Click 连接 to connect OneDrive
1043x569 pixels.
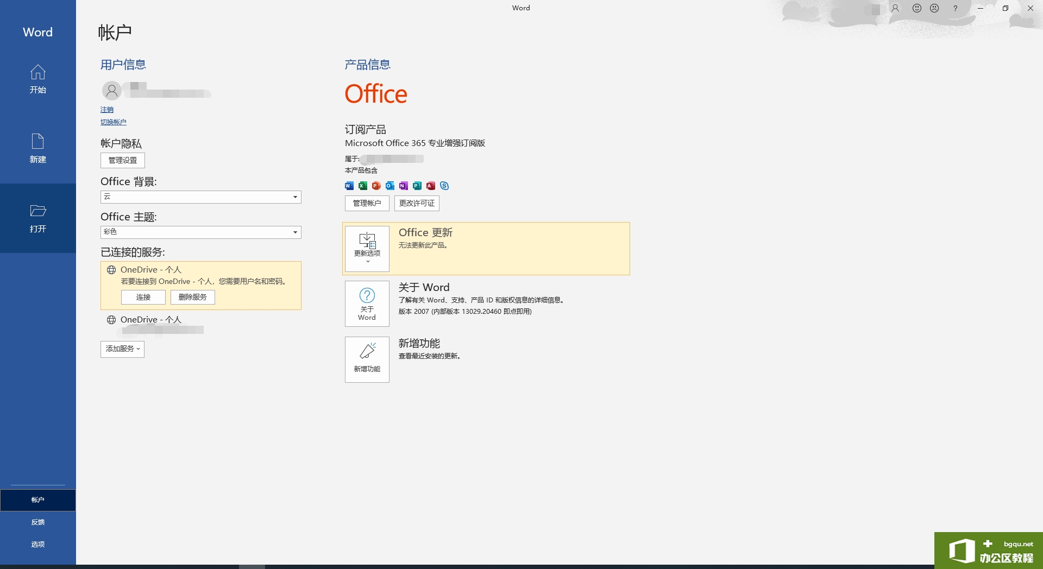tap(143, 298)
